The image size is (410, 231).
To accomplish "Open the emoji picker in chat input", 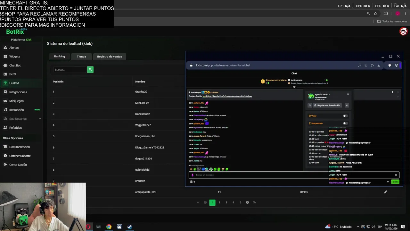I will 396,175.
